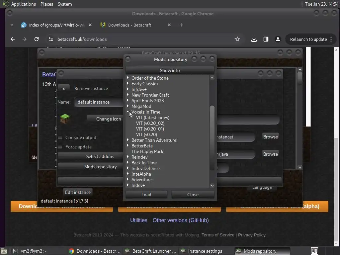Toggle Force update checkbox

click(x=60, y=147)
